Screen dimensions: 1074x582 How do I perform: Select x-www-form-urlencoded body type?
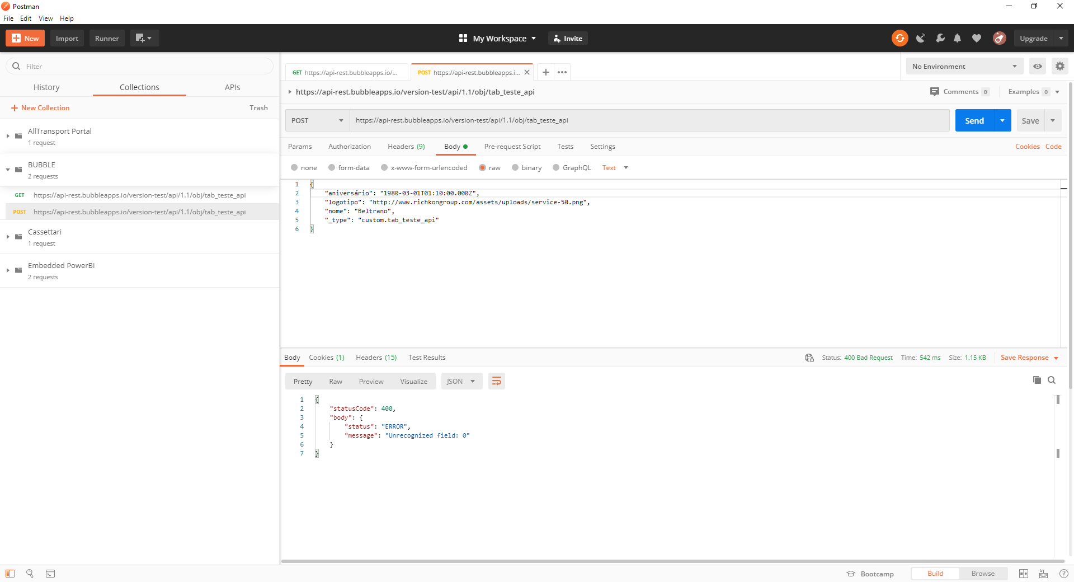[384, 167]
